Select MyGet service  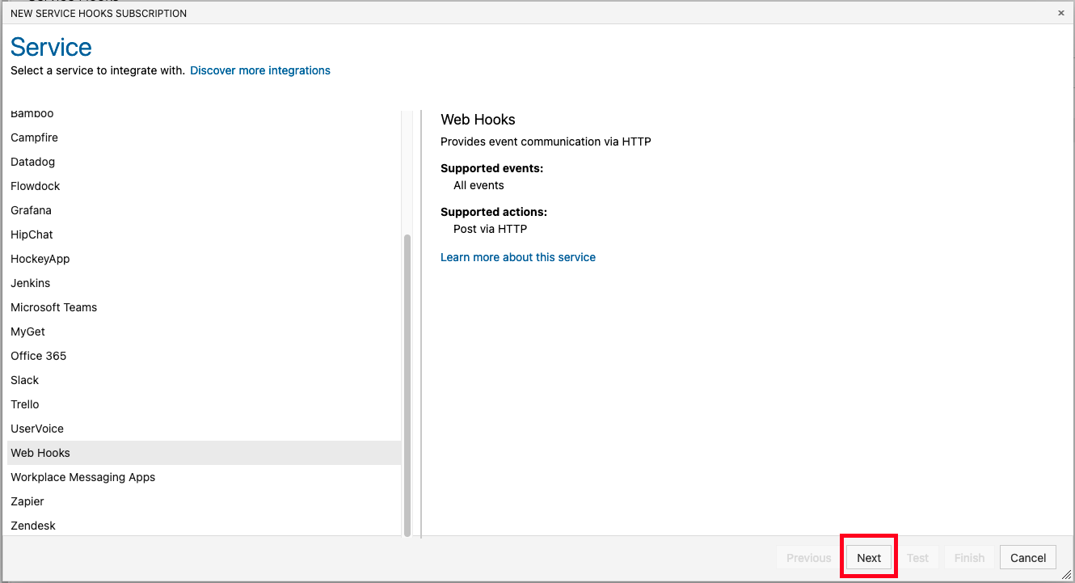coord(204,332)
